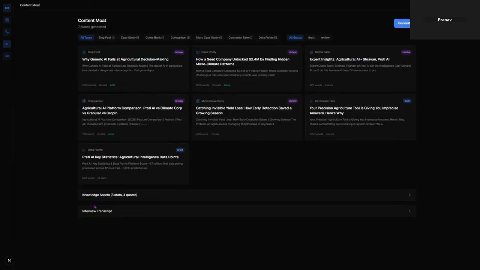Filter by Comparison (1)
Viewport: 480px width, 270px height.
tap(180, 37)
